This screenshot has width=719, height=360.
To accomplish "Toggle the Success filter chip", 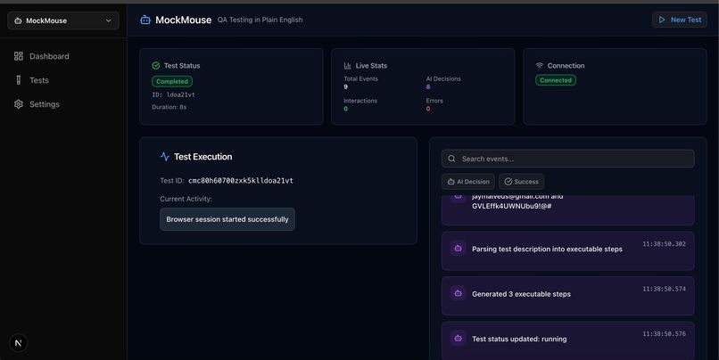I will pyautogui.click(x=521, y=182).
